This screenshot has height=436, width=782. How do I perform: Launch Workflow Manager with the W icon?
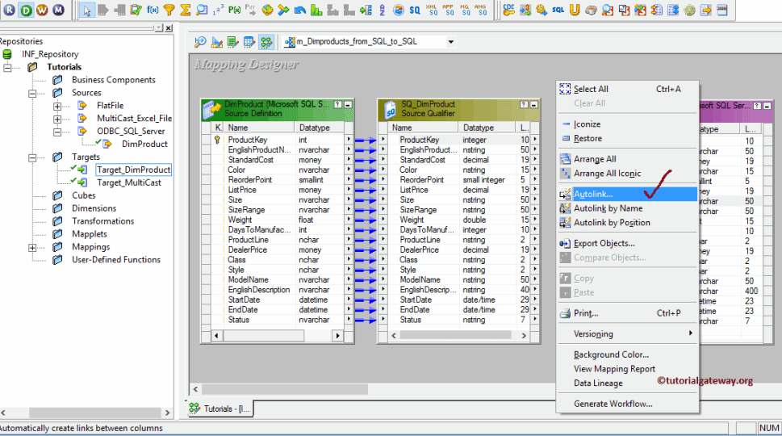(43, 10)
